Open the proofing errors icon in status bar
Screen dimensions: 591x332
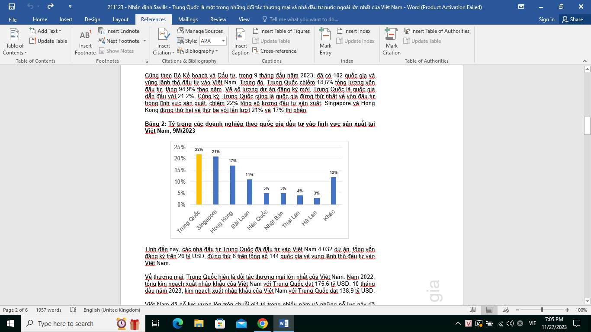pyautogui.click(x=73, y=310)
